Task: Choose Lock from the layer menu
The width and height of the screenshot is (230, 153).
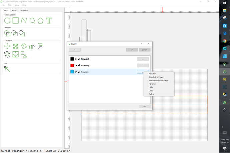Action: [151, 91]
